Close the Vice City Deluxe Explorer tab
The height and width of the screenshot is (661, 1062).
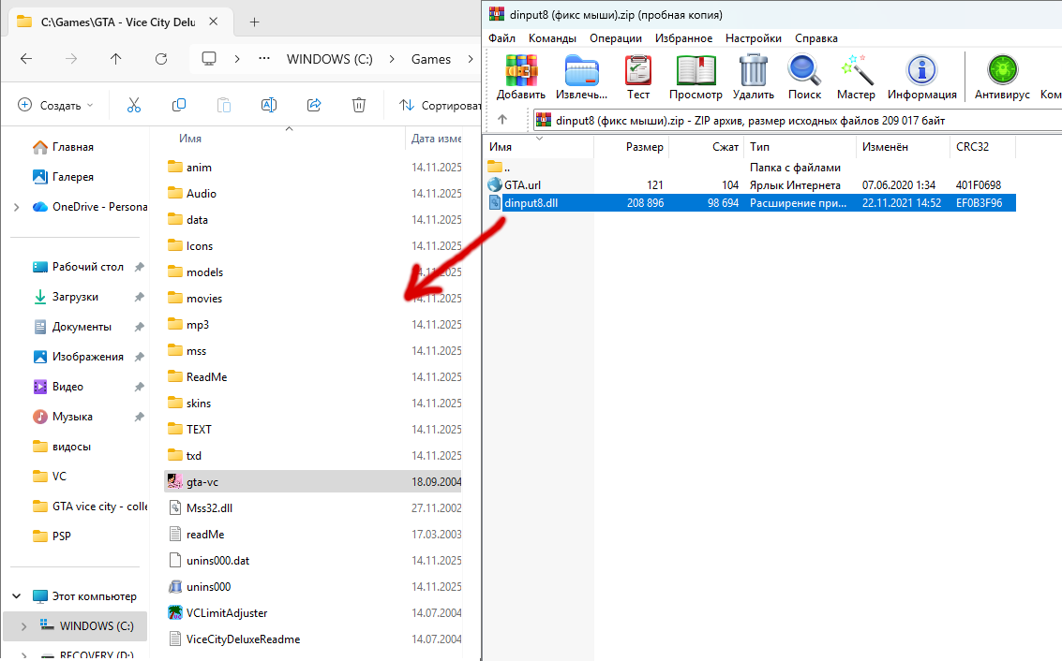click(x=214, y=22)
